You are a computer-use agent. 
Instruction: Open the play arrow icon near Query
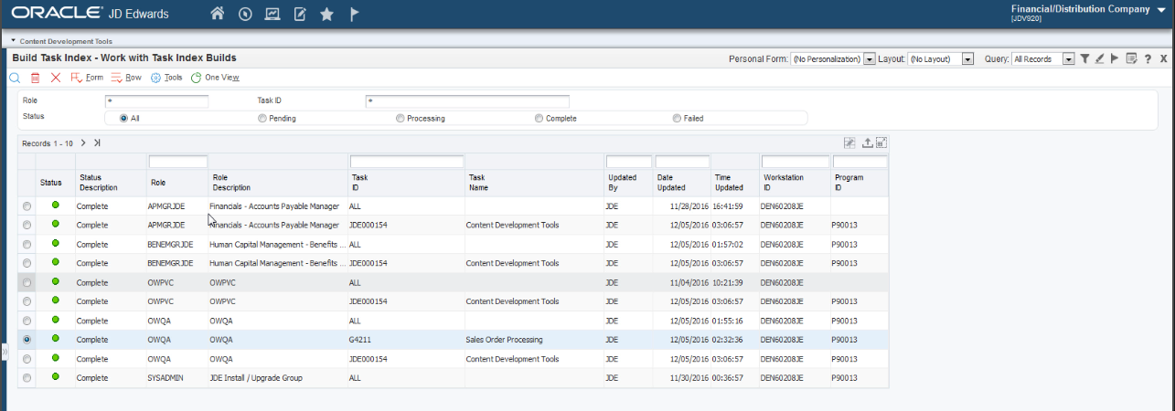coord(1115,58)
